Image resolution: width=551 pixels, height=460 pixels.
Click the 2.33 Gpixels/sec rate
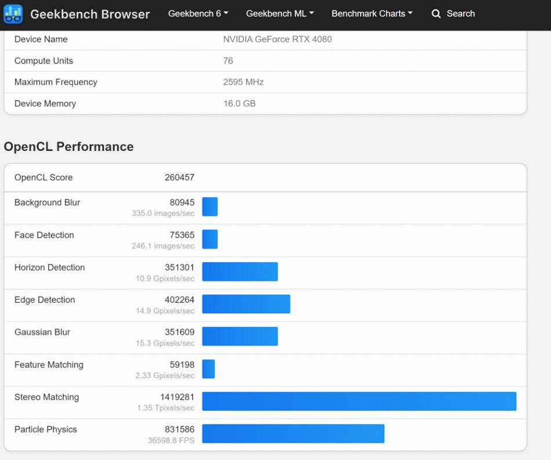coord(165,376)
